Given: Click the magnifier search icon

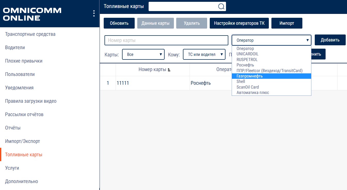Looking at the screenshot, I should point(221,6).
